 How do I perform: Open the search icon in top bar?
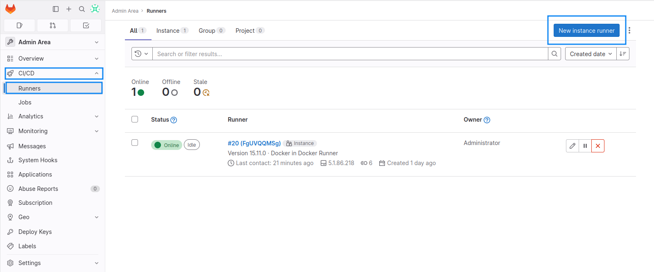[82, 9]
